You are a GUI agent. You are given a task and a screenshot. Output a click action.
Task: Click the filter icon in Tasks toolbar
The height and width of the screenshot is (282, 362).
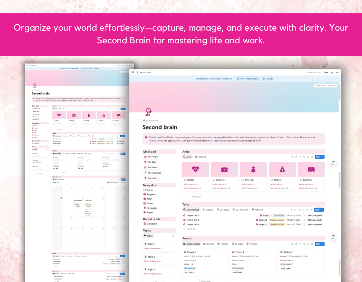[292, 210]
